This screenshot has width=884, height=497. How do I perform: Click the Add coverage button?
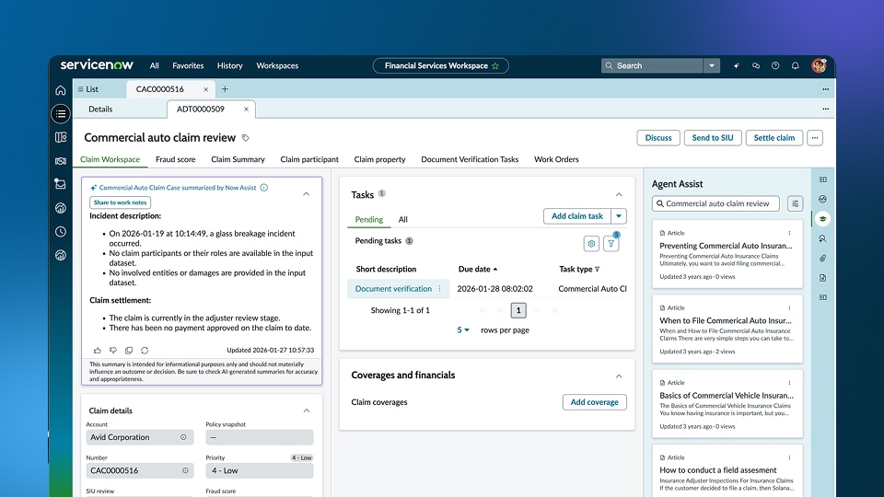click(594, 402)
